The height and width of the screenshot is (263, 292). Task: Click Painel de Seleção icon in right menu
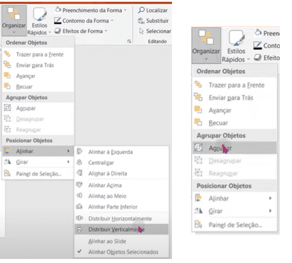point(199,224)
